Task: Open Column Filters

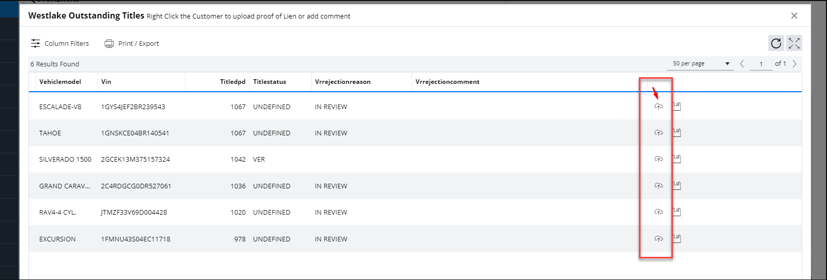Action: (60, 43)
